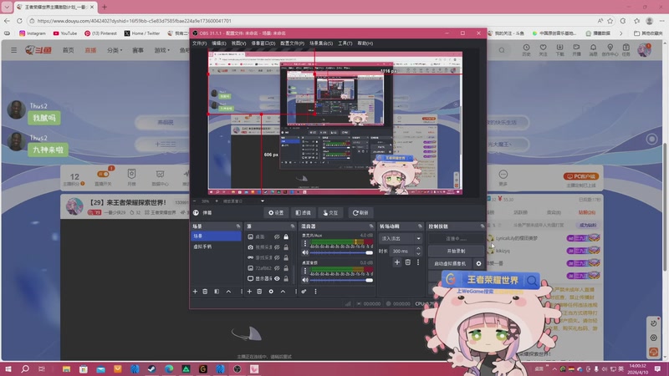Unlock the 桌面 source lock
Image resolution: width=669 pixels, height=376 pixels.
pos(286,236)
